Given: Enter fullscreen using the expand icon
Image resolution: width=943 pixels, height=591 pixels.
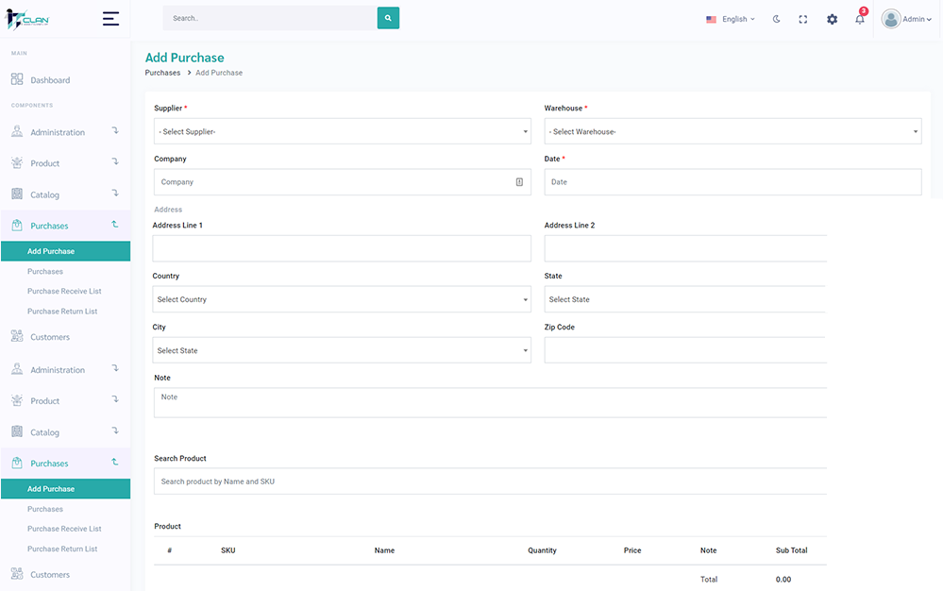Looking at the screenshot, I should coord(803,19).
